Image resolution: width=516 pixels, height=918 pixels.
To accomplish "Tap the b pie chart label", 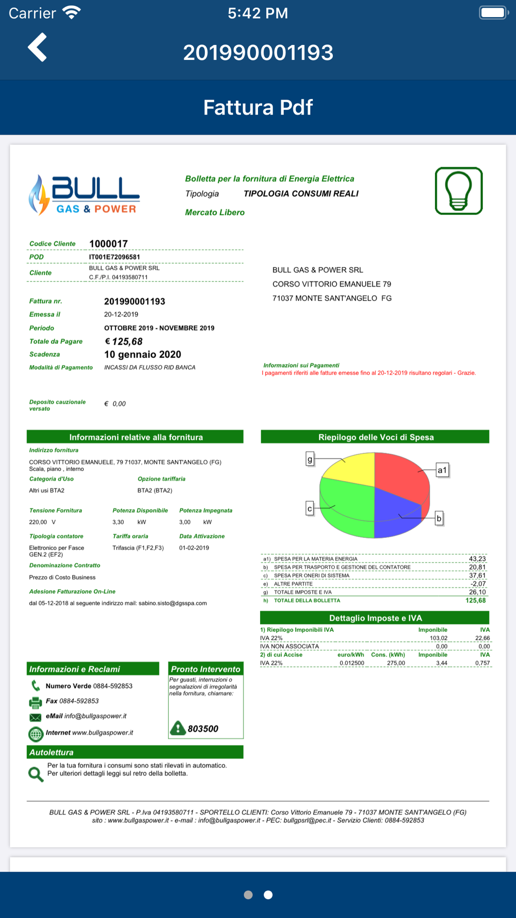I will coord(439,518).
